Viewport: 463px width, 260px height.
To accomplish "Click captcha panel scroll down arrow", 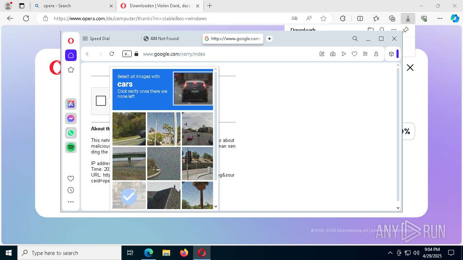I will 216,207.
